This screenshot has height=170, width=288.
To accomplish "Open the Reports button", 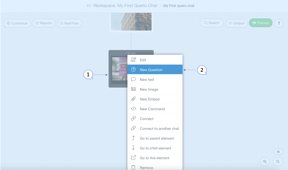I will (44, 23).
